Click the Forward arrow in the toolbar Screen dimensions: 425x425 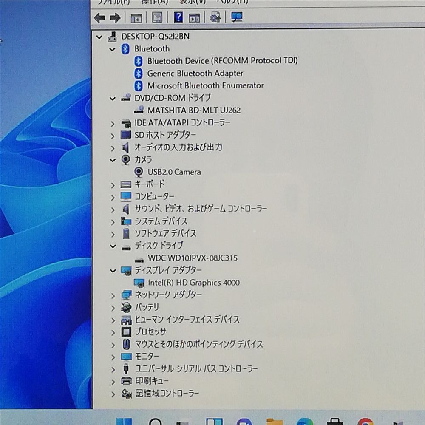tap(115, 18)
